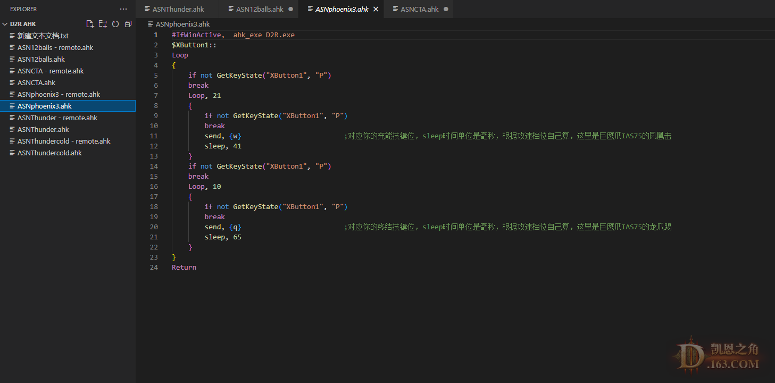Select ASNphoenix3.ahk in Explorer list
The height and width of the screenshot is (383, 775).
[68, 106]
